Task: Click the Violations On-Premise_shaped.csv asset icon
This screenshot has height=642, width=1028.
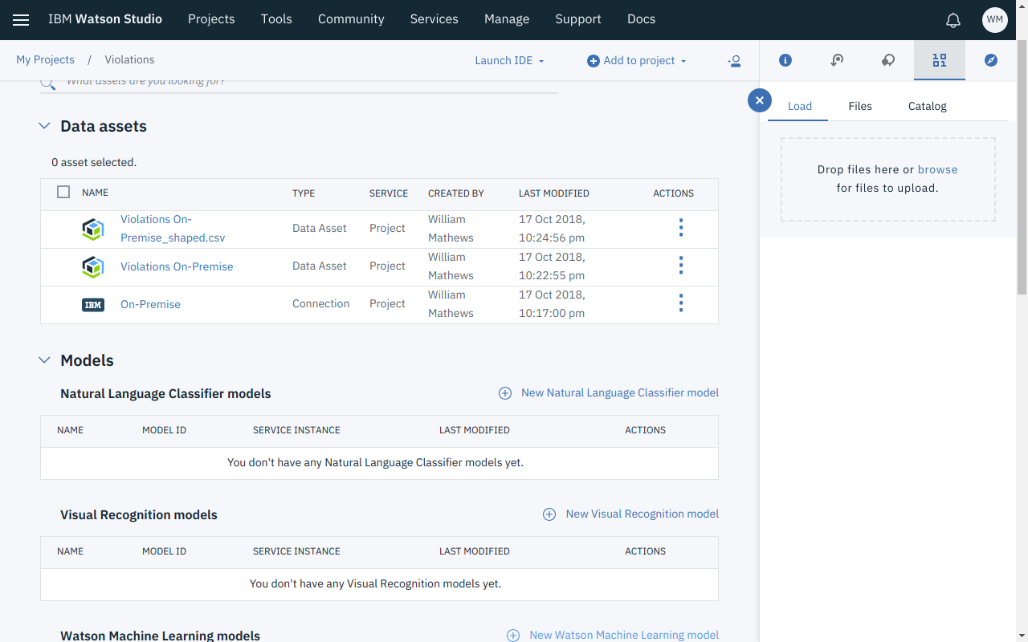Action: (x=93, y=229)
